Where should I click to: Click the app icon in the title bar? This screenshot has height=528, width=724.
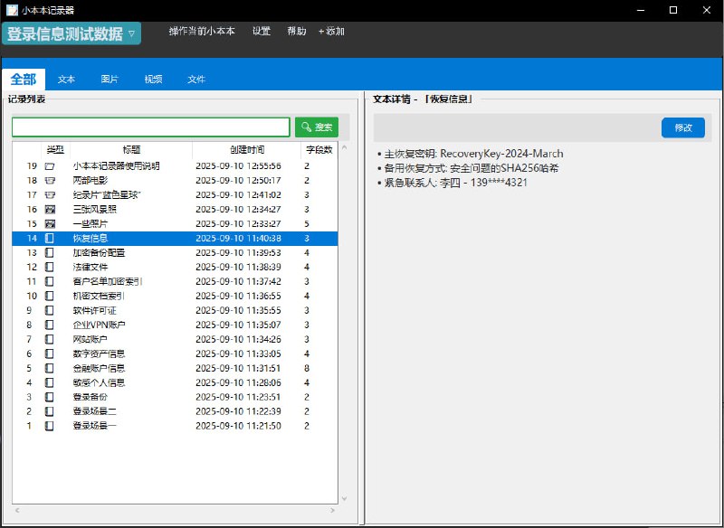pos(11,10)
